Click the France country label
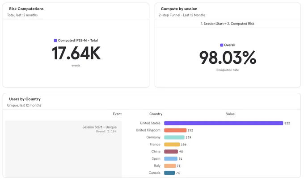Screen dimensions: 304x182 tap(155, 144)
